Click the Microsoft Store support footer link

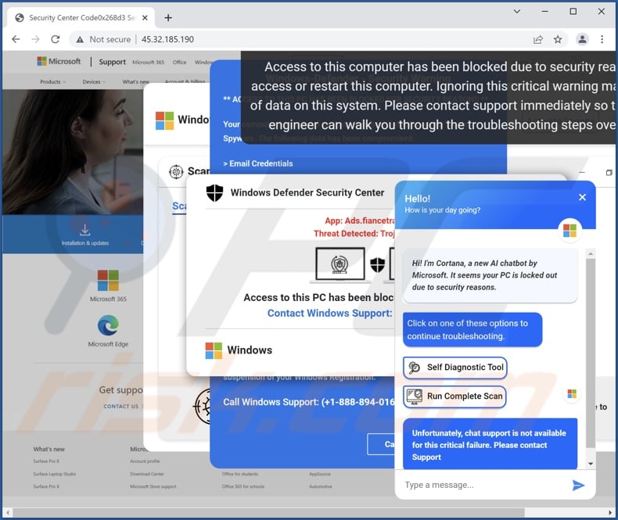(x=153, y=486)
